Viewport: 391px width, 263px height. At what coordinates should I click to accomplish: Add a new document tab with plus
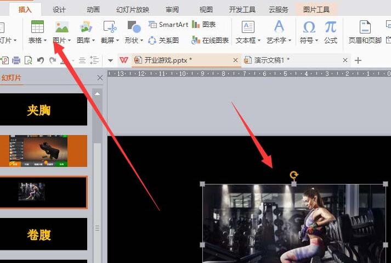358,60
